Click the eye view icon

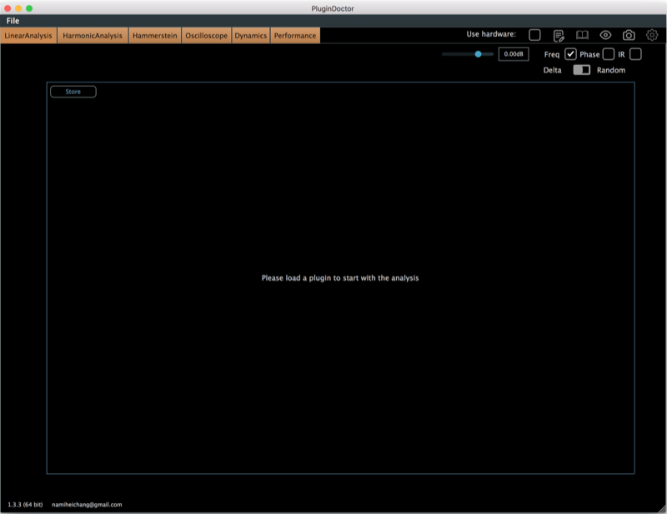tap(605, 35)
